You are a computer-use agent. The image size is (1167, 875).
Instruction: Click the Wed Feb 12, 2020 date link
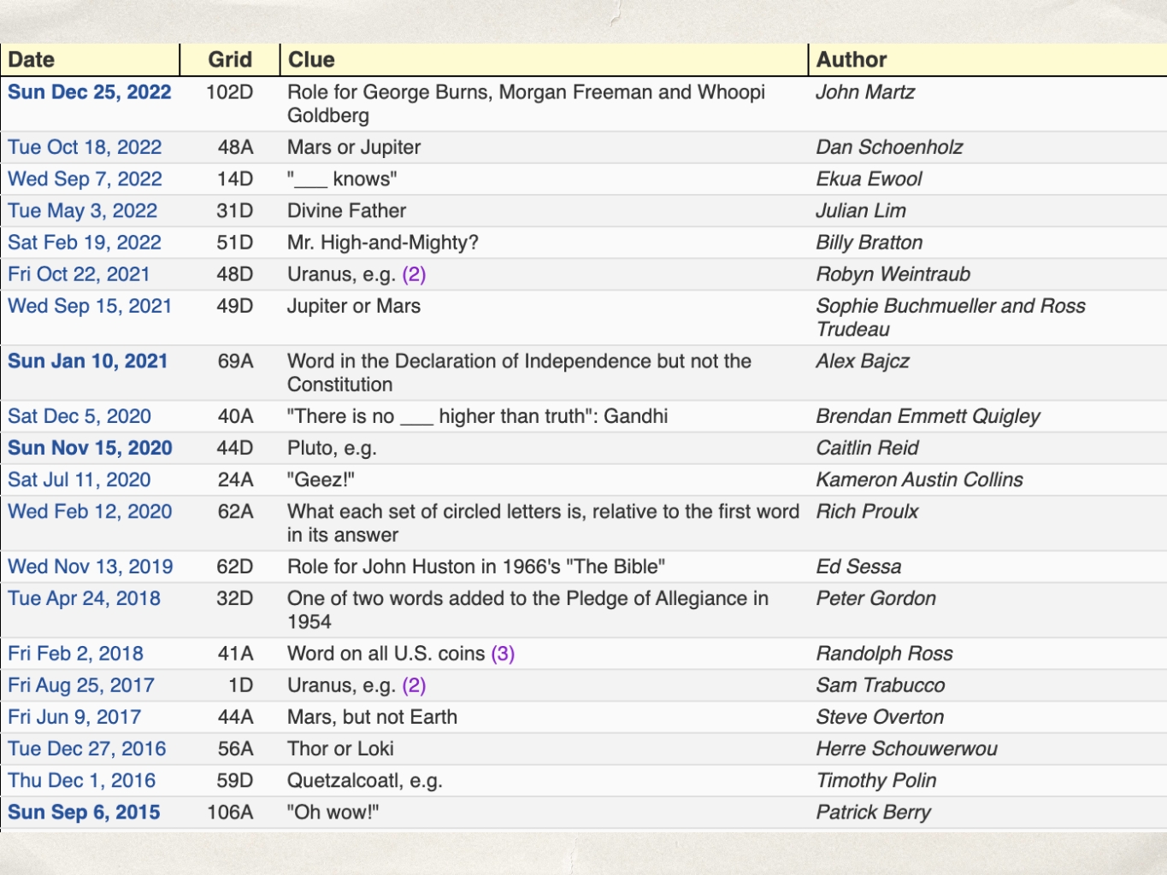pos(90,511)
